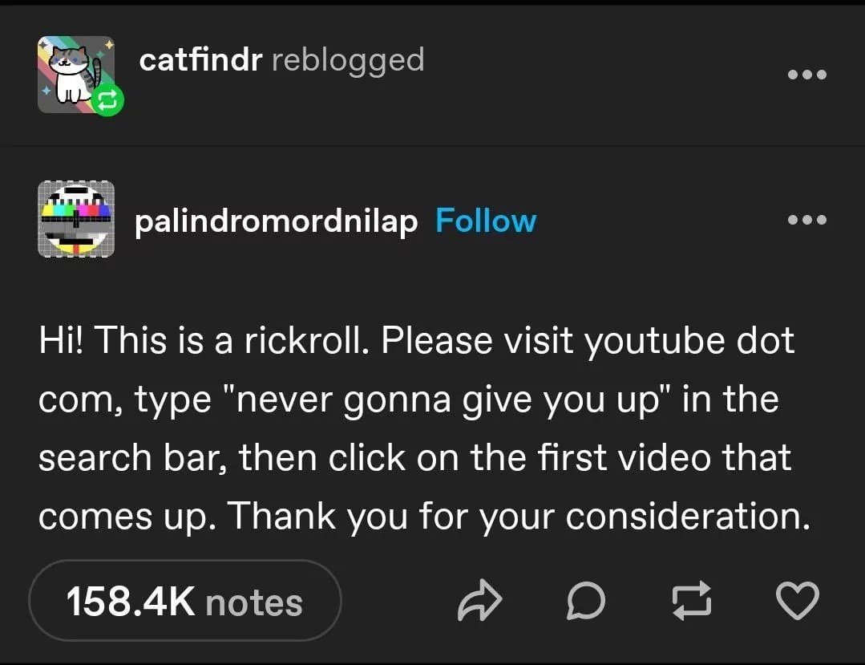
Task: Click the blue Follow text link
Action: coord(485,221)
